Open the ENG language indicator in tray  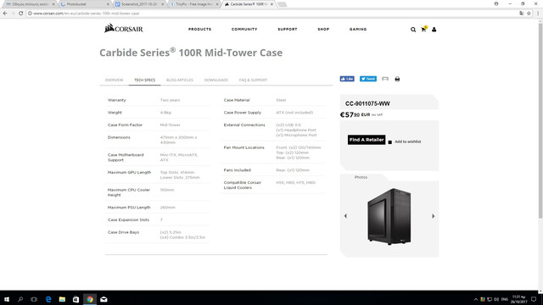pyautogui.click(x=505, y=299)
